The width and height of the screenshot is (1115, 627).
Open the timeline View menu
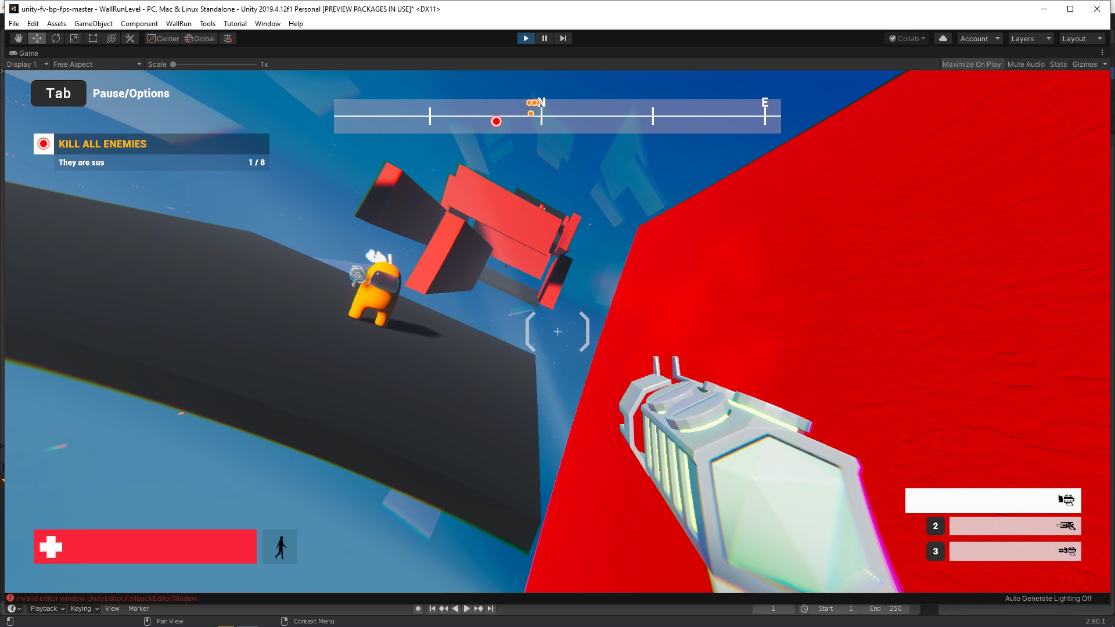pos(112,608)
